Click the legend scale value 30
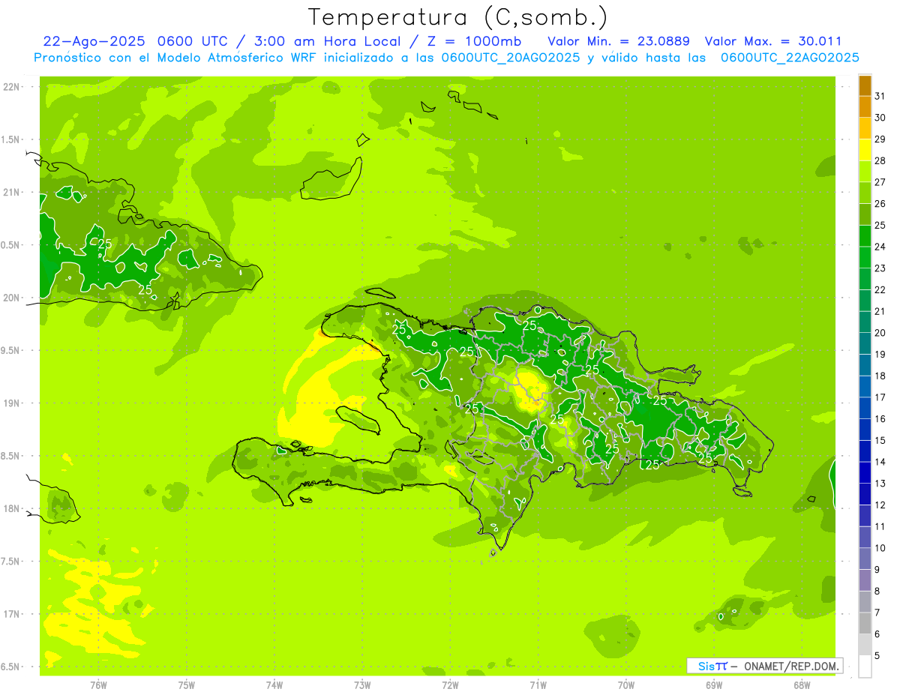The width and height of the screenshot is (900, 695). (x=880, y=117)
